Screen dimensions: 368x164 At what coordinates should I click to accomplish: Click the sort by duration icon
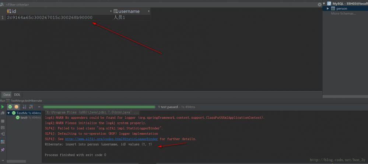coord(31,107)
